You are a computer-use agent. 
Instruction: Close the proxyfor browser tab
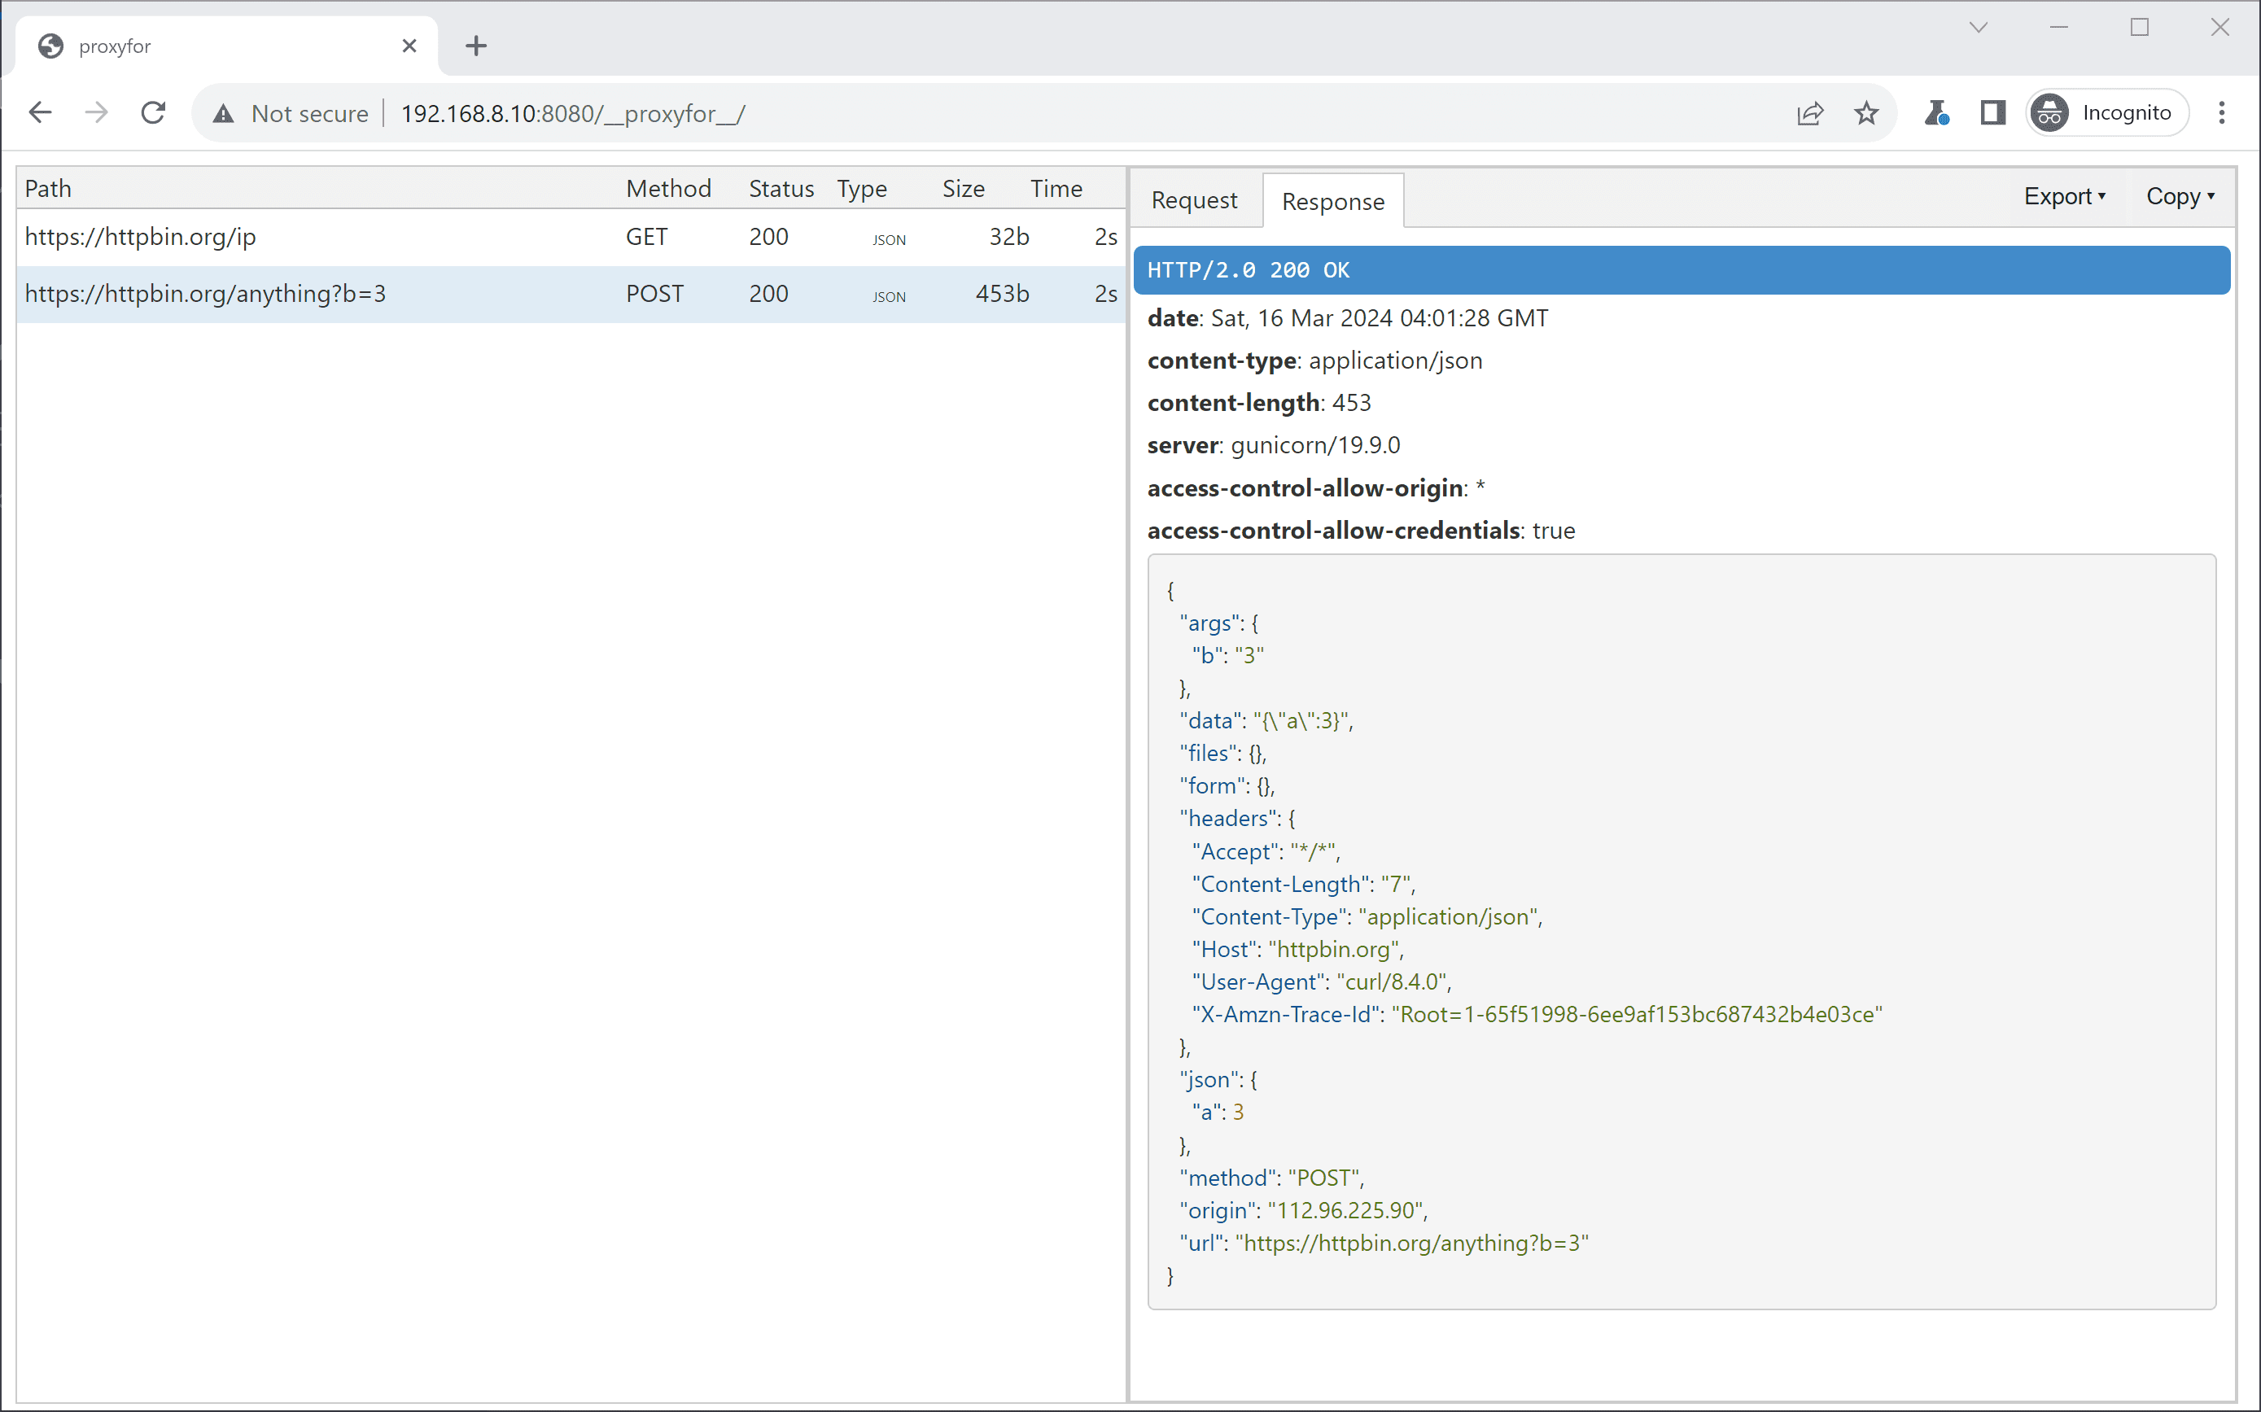point(409,46)
